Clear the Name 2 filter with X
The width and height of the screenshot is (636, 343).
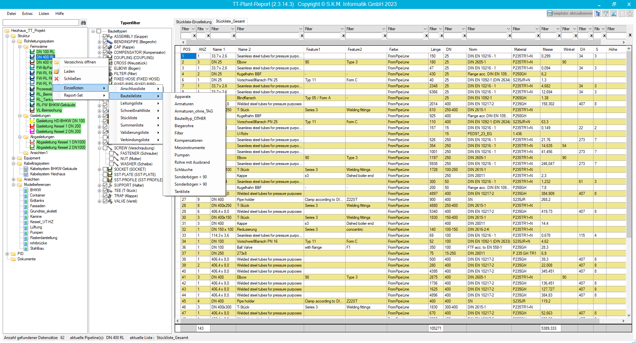pos(302,36)
